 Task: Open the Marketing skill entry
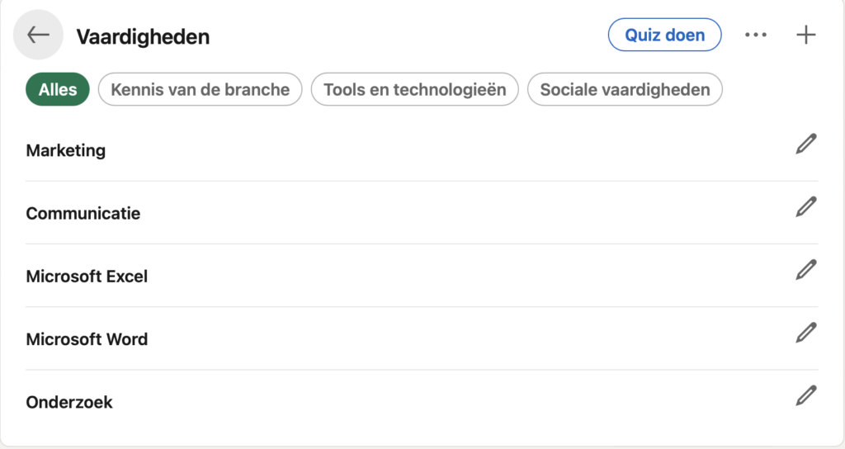pyautogui.click(x=66, y=150)
